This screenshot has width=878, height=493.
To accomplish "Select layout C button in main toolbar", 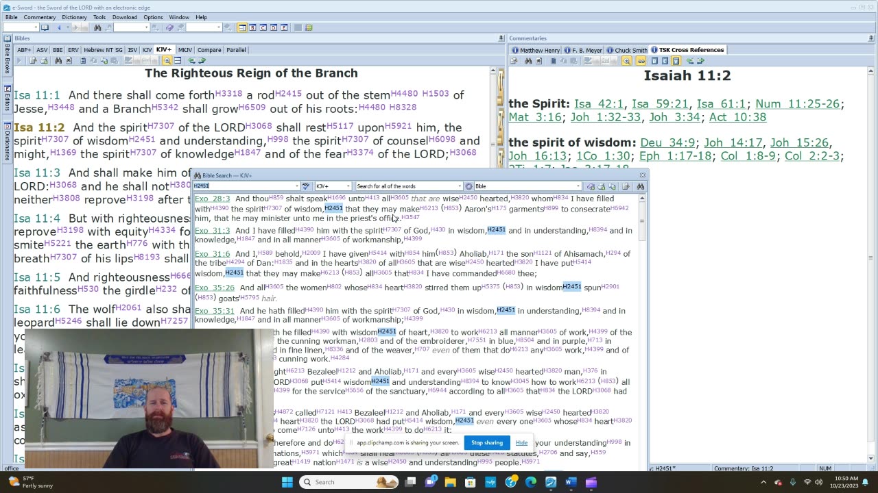I will [x=263, y=27].
